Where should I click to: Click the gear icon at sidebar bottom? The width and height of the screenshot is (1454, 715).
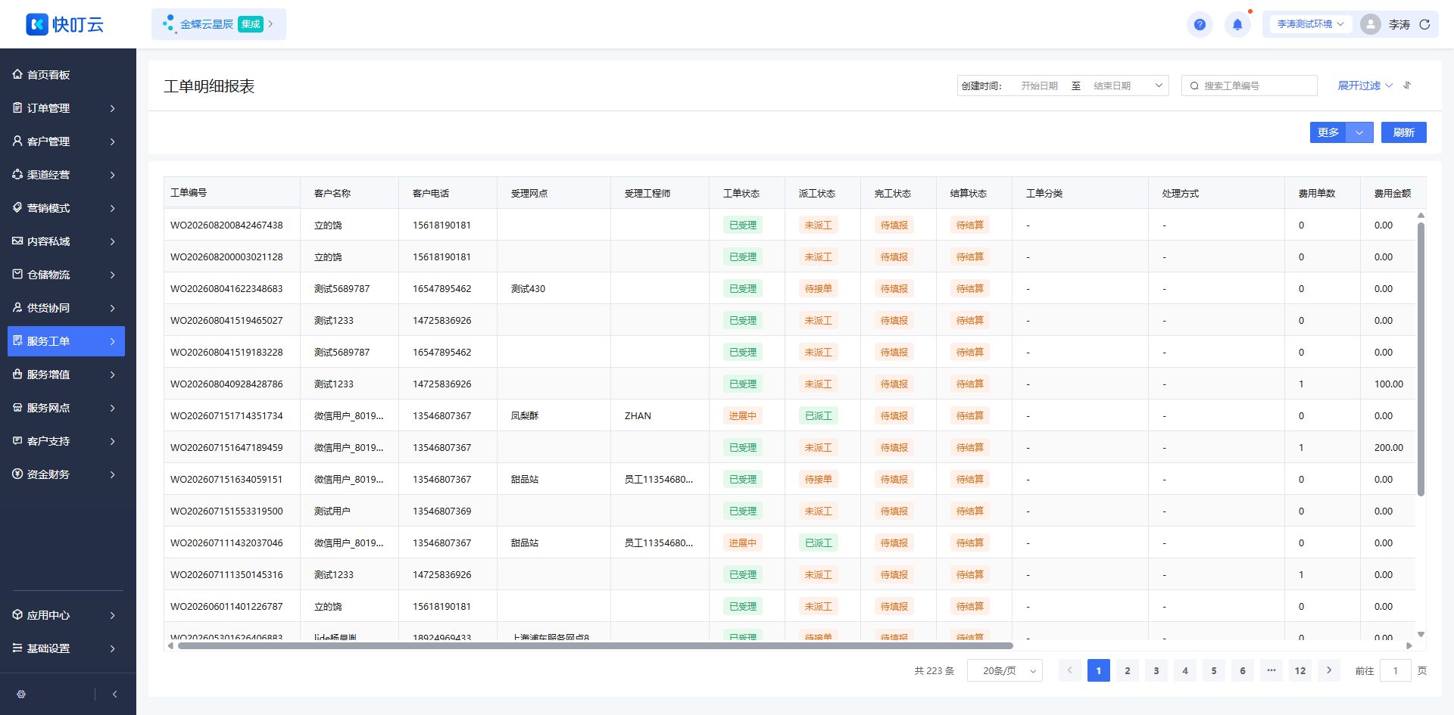click(21, 694)
